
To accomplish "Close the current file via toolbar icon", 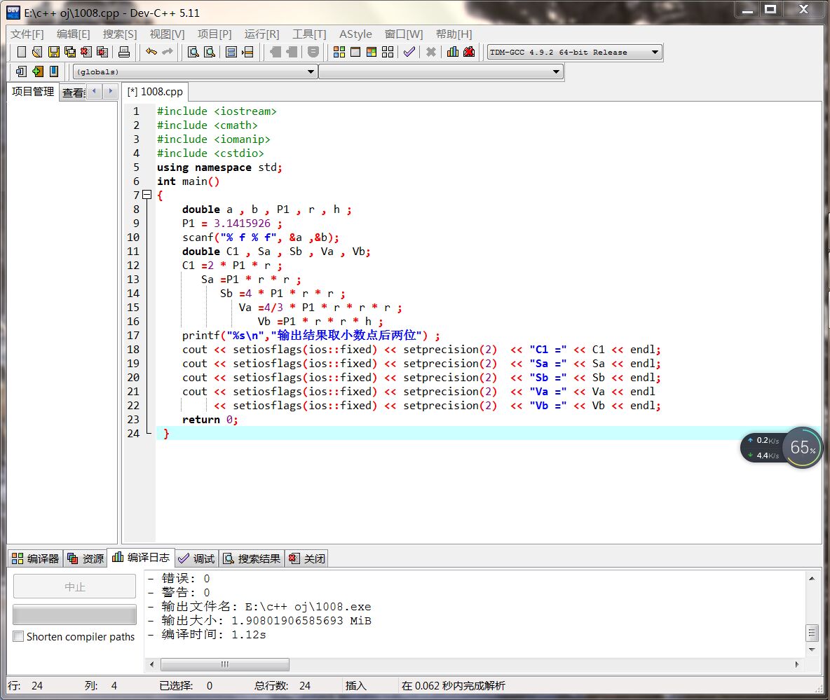I will coord(86,52).
